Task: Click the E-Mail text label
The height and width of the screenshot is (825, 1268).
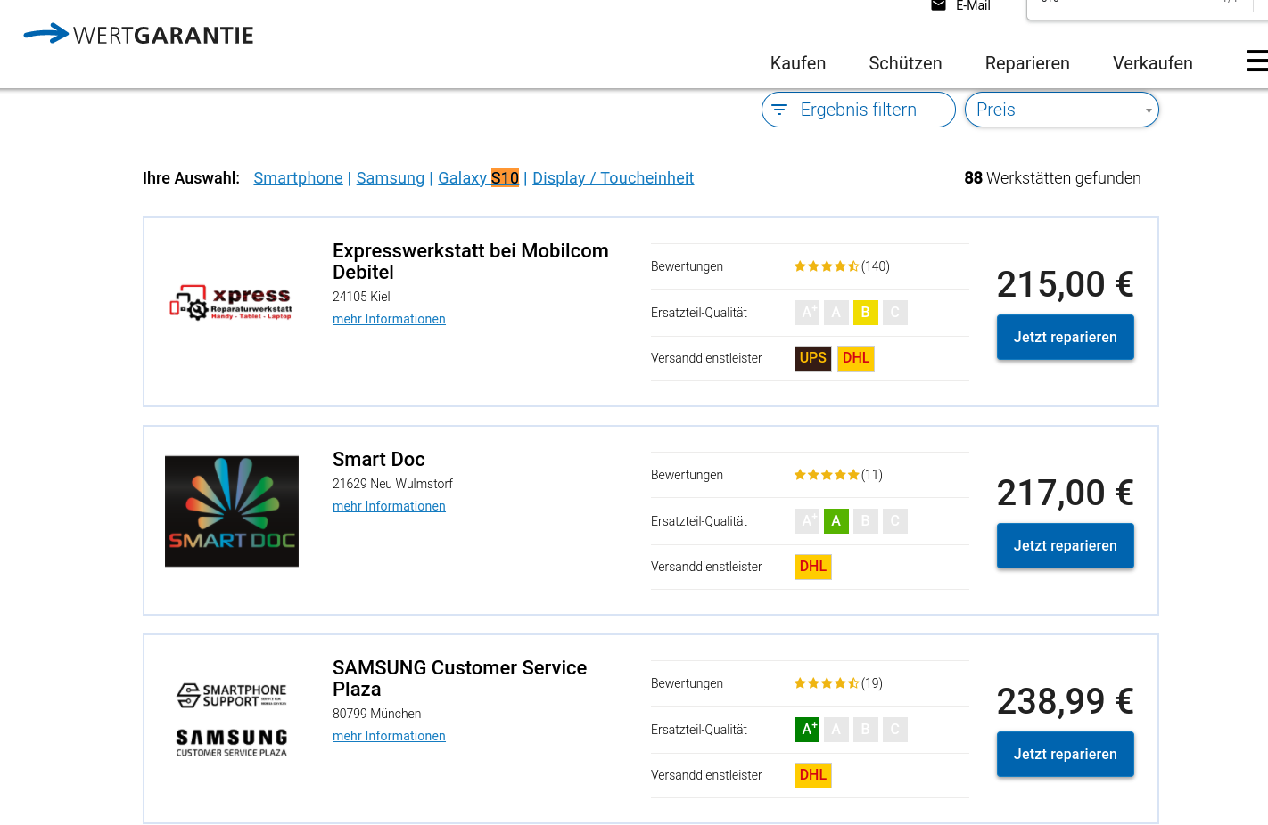Action: point(973,6)
